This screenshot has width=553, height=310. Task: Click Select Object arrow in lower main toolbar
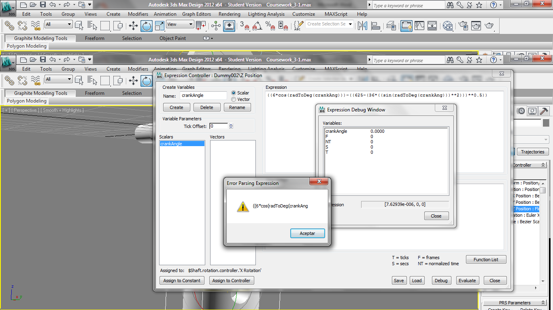click(79, 81)
